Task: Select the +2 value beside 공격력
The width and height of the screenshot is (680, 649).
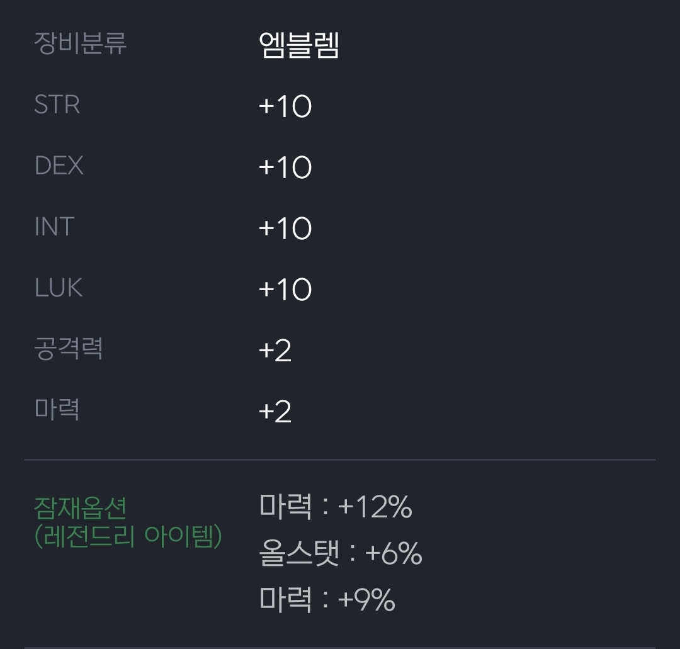Action: (275, 351)
